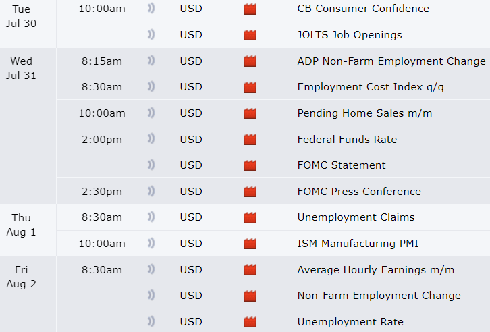This screenshot has height=332, width=490.
Task: Click the impact icon for ADP Non-Farm Employment Change
Action: [250, 61]
